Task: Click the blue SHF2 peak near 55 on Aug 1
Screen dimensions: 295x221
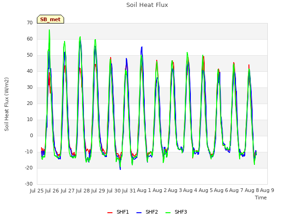Action: point(142,47)
